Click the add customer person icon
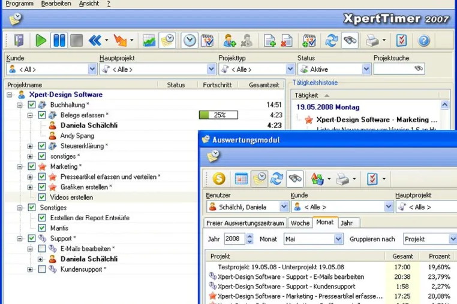Viewport: 457px width, 304px height. click(x=229, y=41)
